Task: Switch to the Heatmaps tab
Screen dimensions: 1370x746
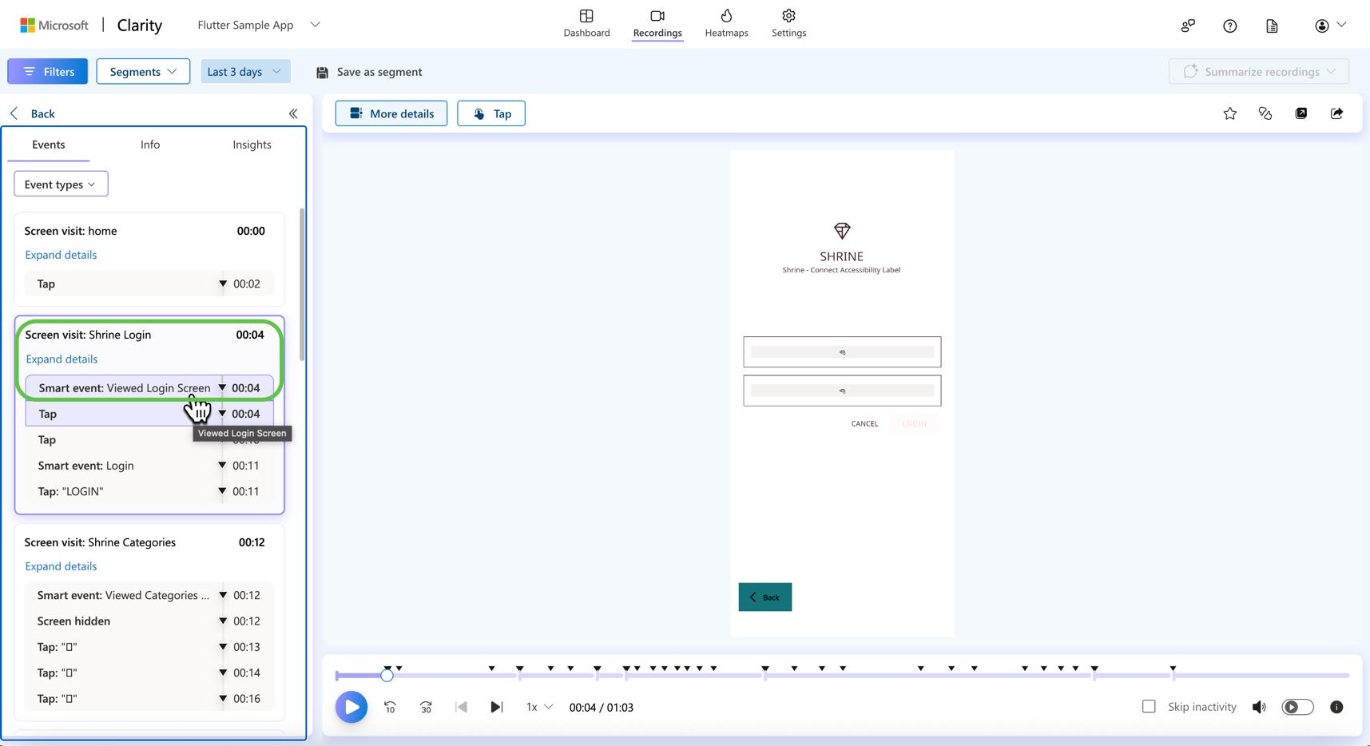Action: pyautogui.click(x=727, y=24)
